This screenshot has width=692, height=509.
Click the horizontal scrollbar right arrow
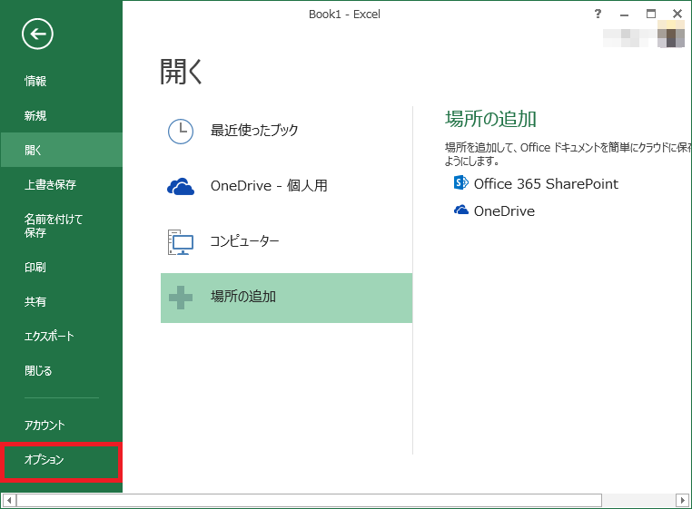pos(682,500)
